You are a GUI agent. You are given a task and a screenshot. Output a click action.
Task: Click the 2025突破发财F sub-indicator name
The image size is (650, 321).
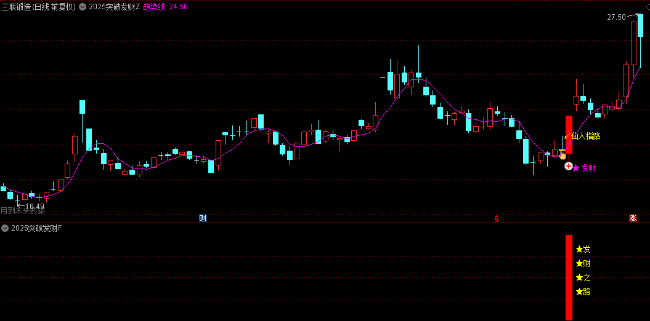click(36, 228)
